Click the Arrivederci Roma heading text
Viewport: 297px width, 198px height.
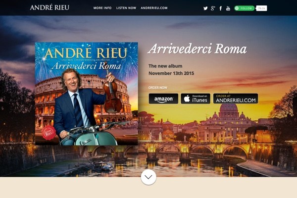point(198,49)
